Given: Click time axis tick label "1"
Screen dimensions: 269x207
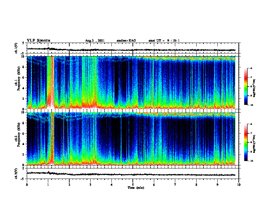Looking at the screenshot, I should (48, 185).
